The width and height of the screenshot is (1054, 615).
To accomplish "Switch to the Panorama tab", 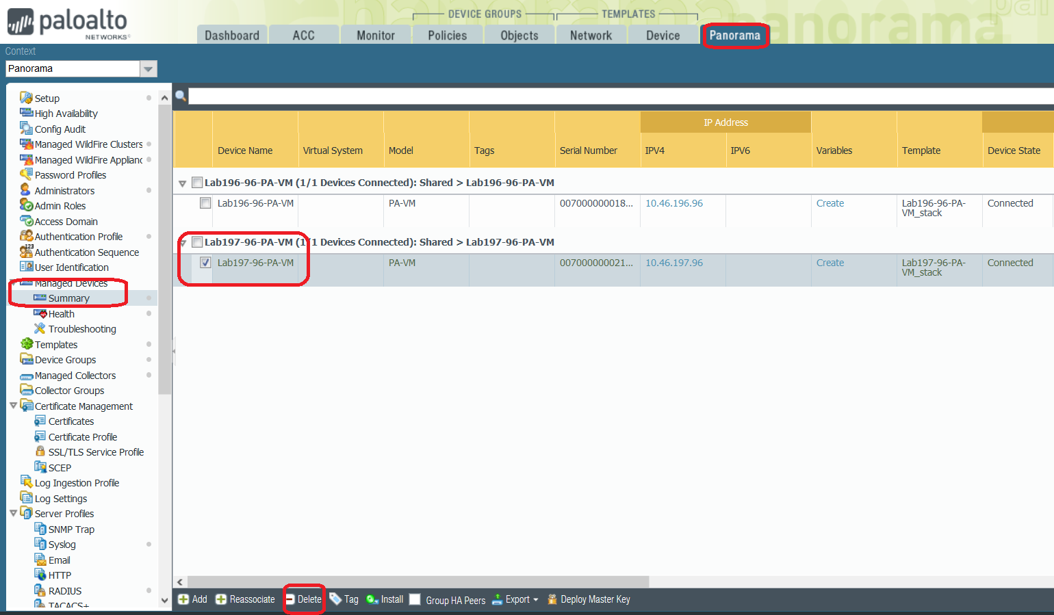I will click(736, 36).
